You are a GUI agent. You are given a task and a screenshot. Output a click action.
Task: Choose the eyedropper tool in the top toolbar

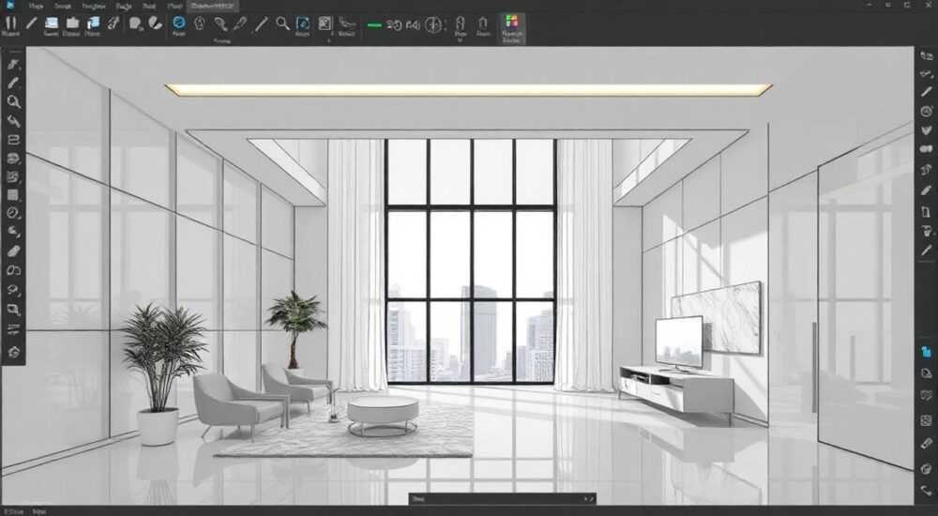[240, 23]
